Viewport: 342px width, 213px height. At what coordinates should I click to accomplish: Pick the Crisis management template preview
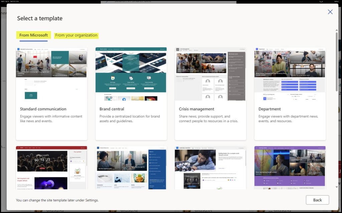210,74
